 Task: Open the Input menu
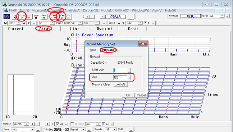coord(57,10)
